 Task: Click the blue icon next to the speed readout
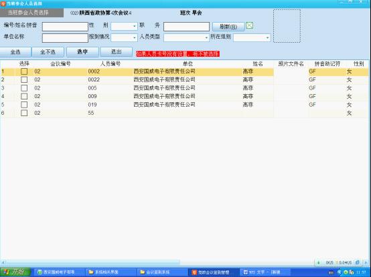tap(358, 262)
